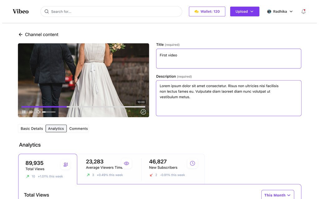Click the 10:00 duration badge
319x199 pixels.
[141, 102]
